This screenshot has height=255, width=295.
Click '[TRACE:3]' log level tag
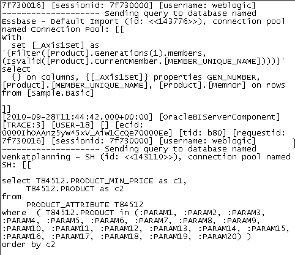(23, 125)
